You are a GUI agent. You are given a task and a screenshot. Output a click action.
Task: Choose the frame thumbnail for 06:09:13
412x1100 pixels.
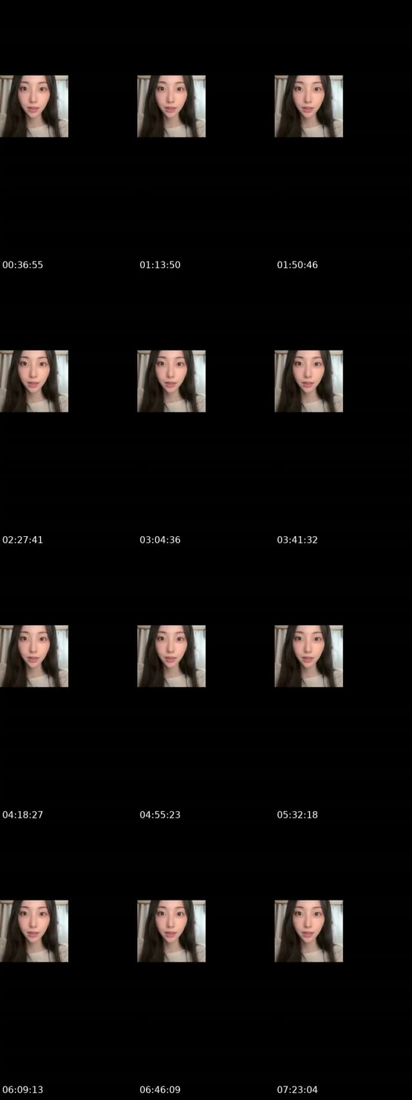click(x=34, y=931)
